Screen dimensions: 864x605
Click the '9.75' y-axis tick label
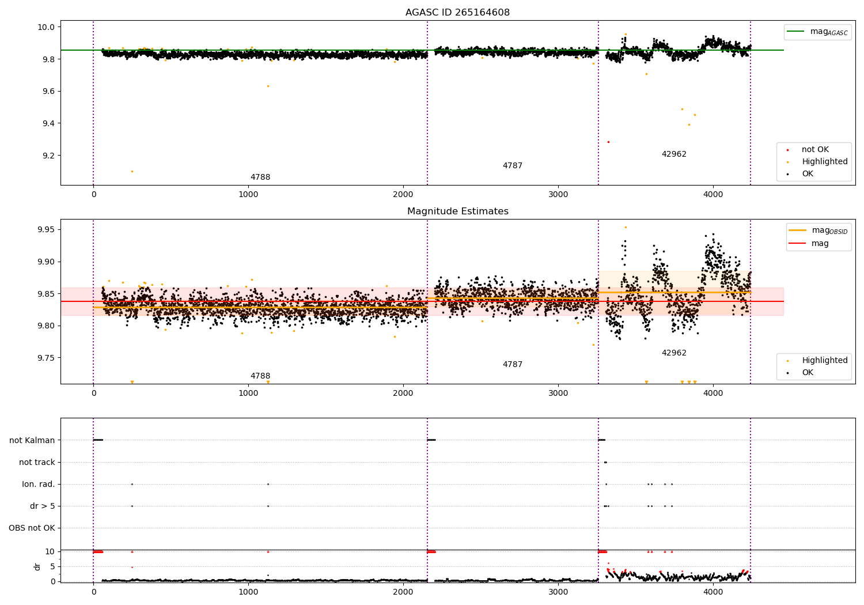[x=47, y=358]
